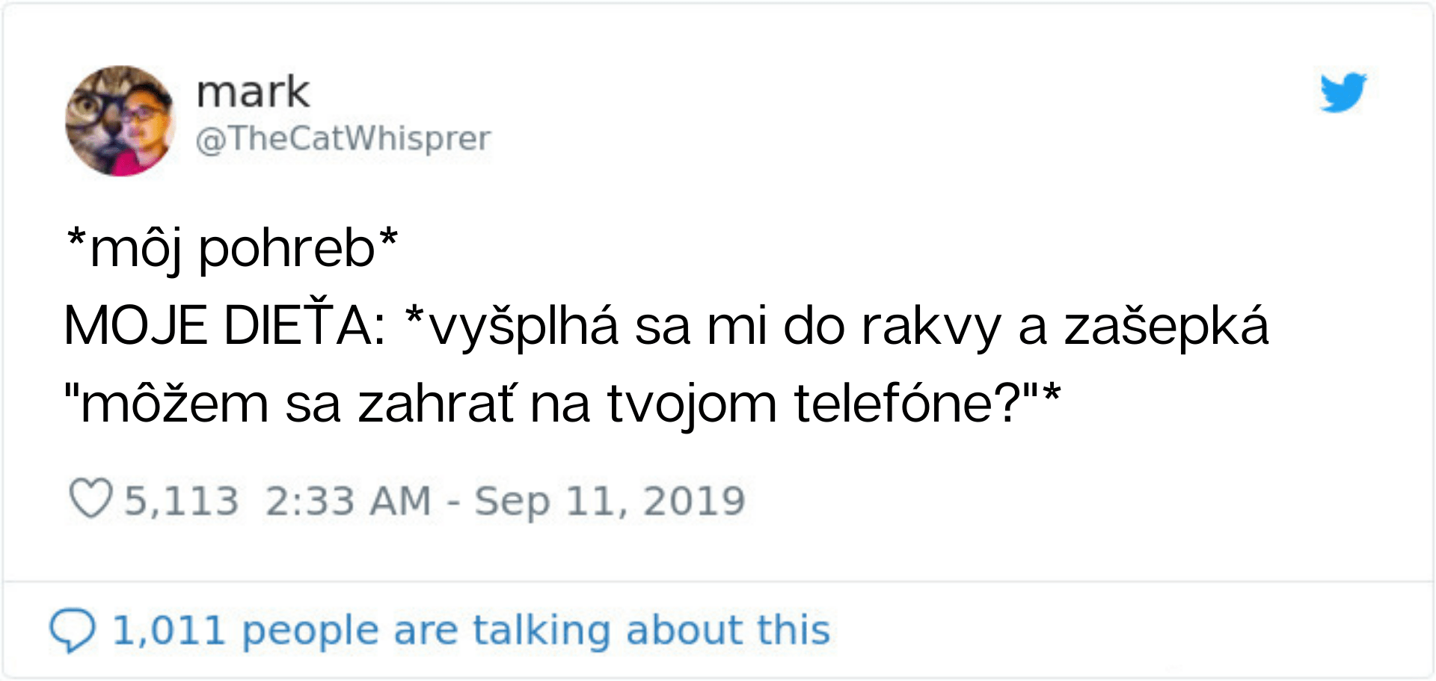The image size is (1436, 681).
Task: Open mark's profile picture
Action: (x=120, y=121)
